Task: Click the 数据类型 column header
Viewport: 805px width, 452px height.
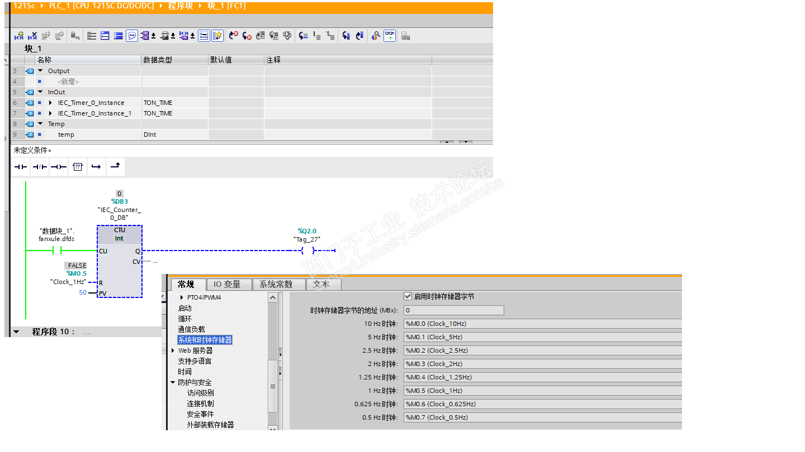Action: pos(174,60)
